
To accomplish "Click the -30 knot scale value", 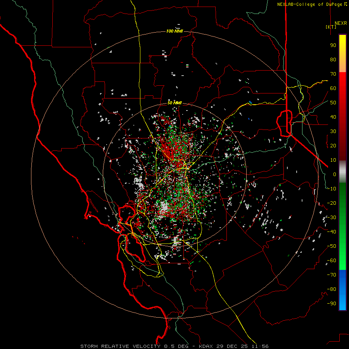I will (x=332, y=218).
